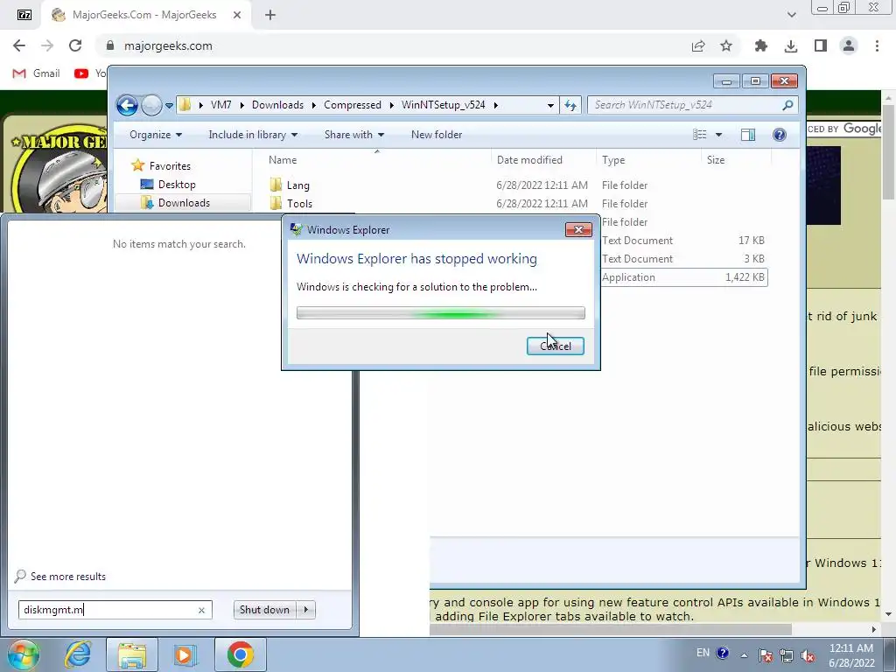The image size is (896, 672).
Task: Toggle Chrome side panel icon
Action: click(821, 45)
